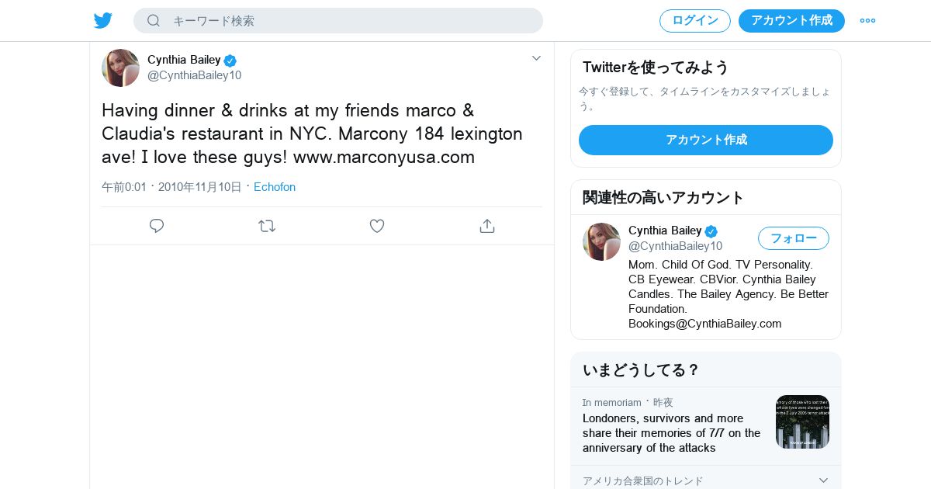The height and width of the screenshot is (489, 931).
Task: Click Cynthia Bailey's tweet avatar
Action: [120, 68]
